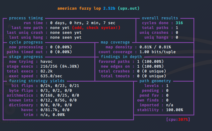Click the 'american fuzzy lop' title text

point(79,8)
